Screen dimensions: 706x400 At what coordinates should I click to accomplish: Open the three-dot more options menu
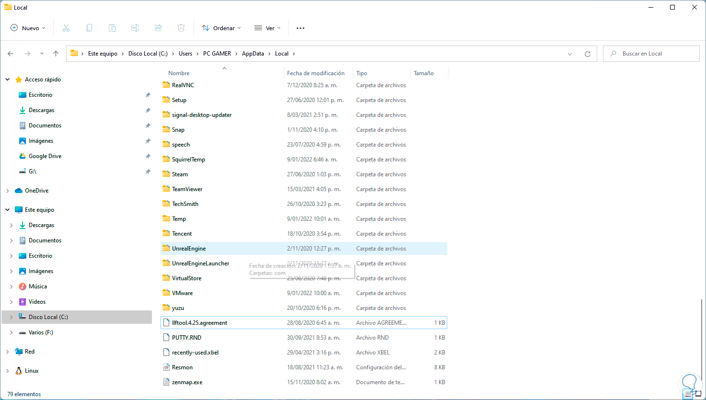pos(301,28)
